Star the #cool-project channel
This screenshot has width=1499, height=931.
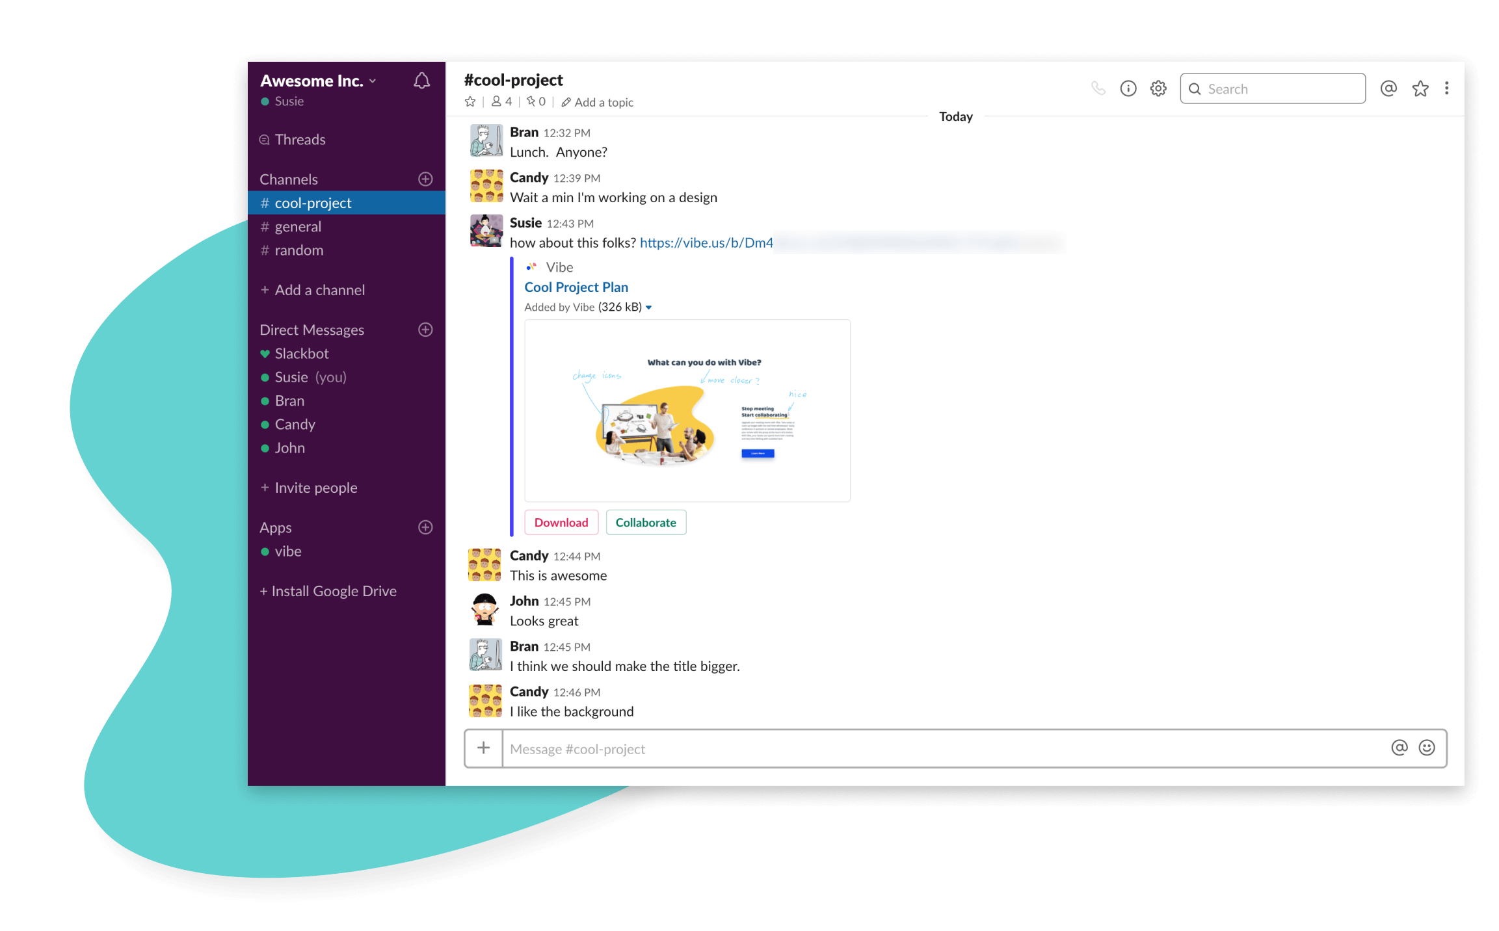(470, 101)
